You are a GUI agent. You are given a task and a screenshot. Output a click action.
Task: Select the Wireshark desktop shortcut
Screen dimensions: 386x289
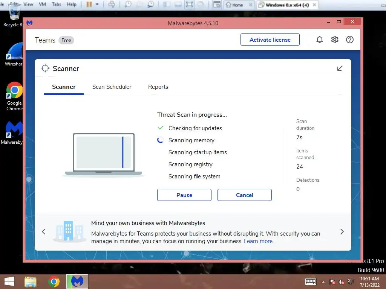(x=14, y=55)
